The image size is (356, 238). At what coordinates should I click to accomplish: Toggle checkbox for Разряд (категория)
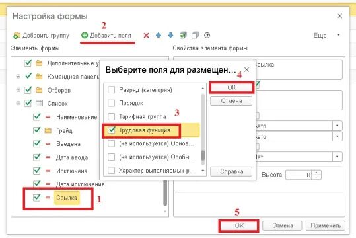point(111,90)
